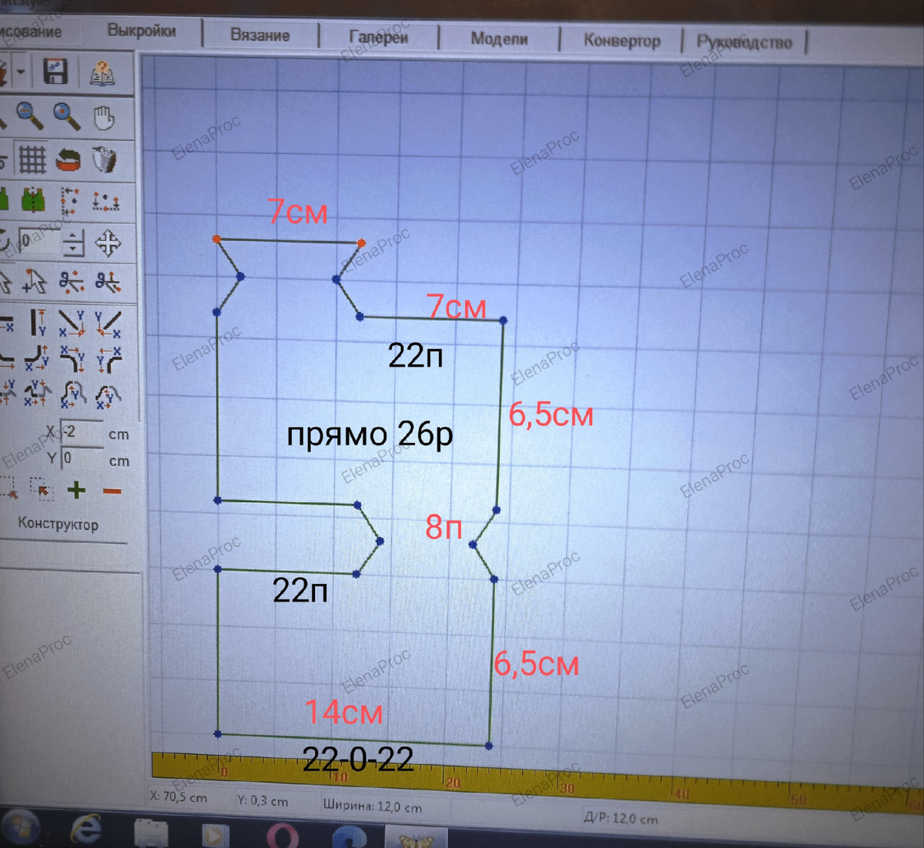Open the Вязание tab
924x848 pixels.
click(260, 35)
